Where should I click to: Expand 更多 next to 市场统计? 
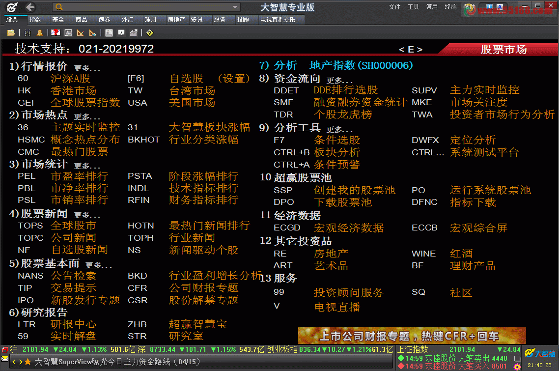point(87,166)
